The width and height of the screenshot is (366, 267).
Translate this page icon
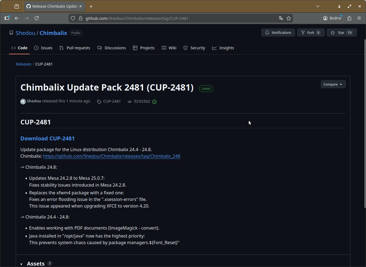pos(281,18)
